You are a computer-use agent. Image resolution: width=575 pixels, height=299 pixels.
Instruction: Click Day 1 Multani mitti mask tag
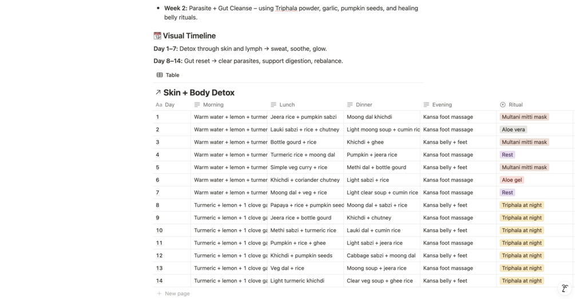[x=524, y=117]
